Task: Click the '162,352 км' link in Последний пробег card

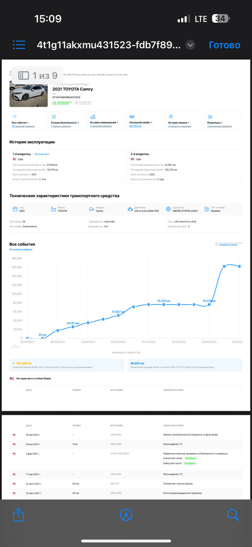Action: 135,127
